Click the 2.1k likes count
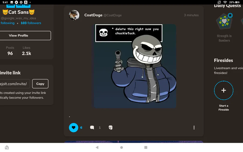 (x=26, y=53)
